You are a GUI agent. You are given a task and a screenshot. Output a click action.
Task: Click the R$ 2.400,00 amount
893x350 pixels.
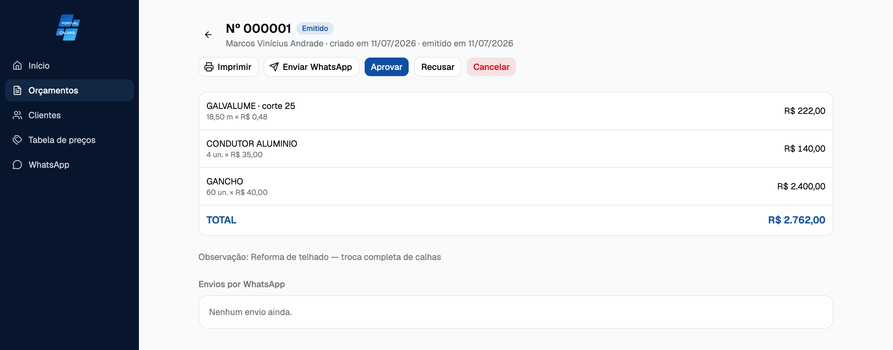pyautogui.click(x=801, y=186)
